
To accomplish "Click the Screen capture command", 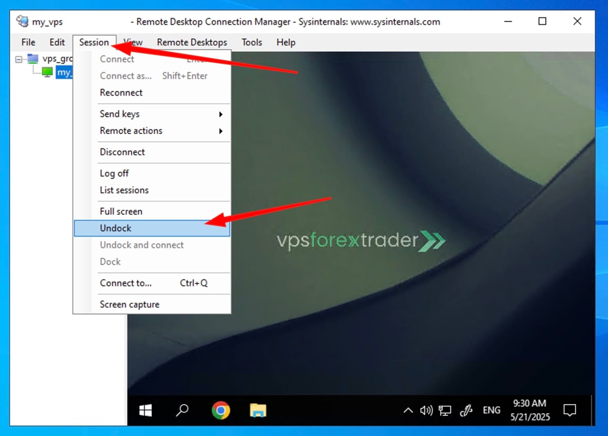I will [x=129, y=304].
